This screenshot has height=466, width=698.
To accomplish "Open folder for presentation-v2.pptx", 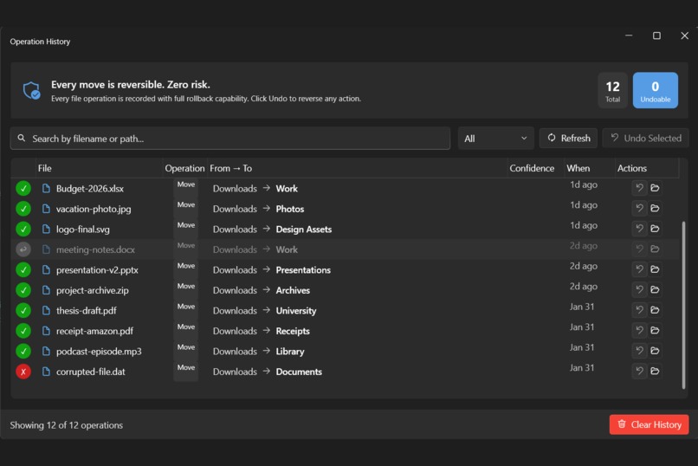I will tap(655, 269).
